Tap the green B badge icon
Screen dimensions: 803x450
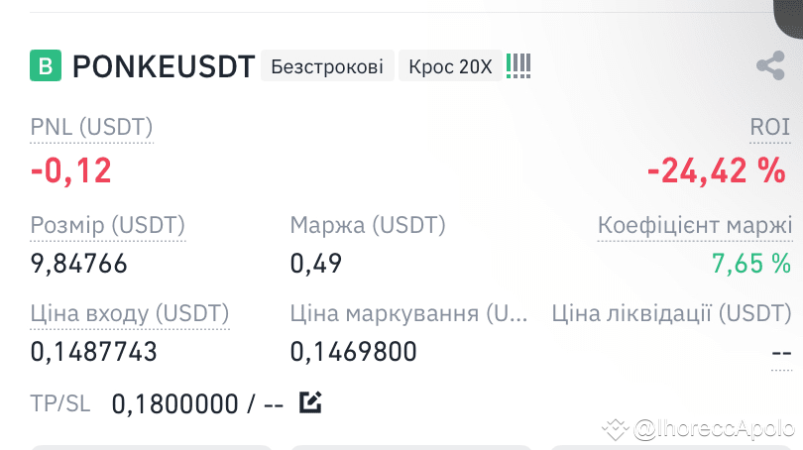click(46, 65)
